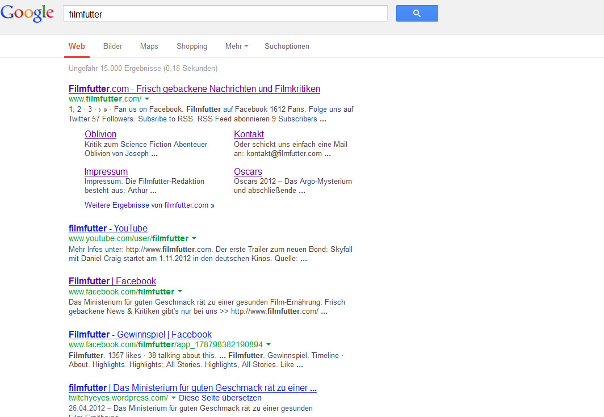Open the Filmfutter.com main result link
This screenshot has width=604, height=417.
194,89
